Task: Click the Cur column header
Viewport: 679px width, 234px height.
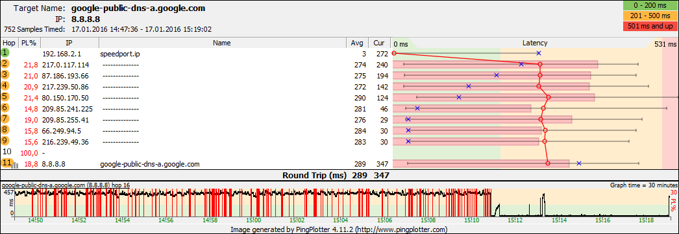Action: pos(379,43)
